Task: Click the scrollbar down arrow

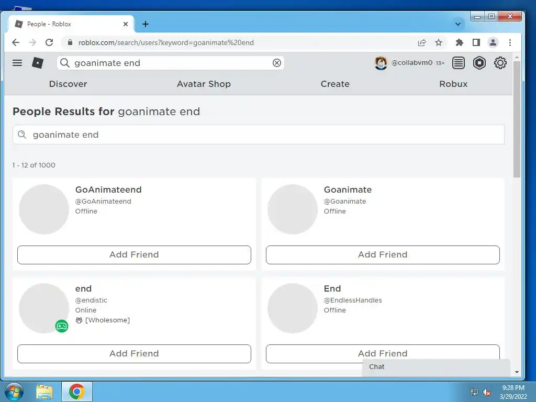Action: tap(517, 372)
